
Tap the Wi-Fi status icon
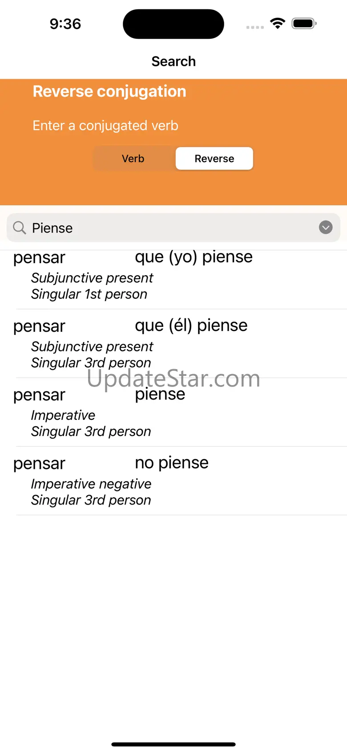pos(278,24)
